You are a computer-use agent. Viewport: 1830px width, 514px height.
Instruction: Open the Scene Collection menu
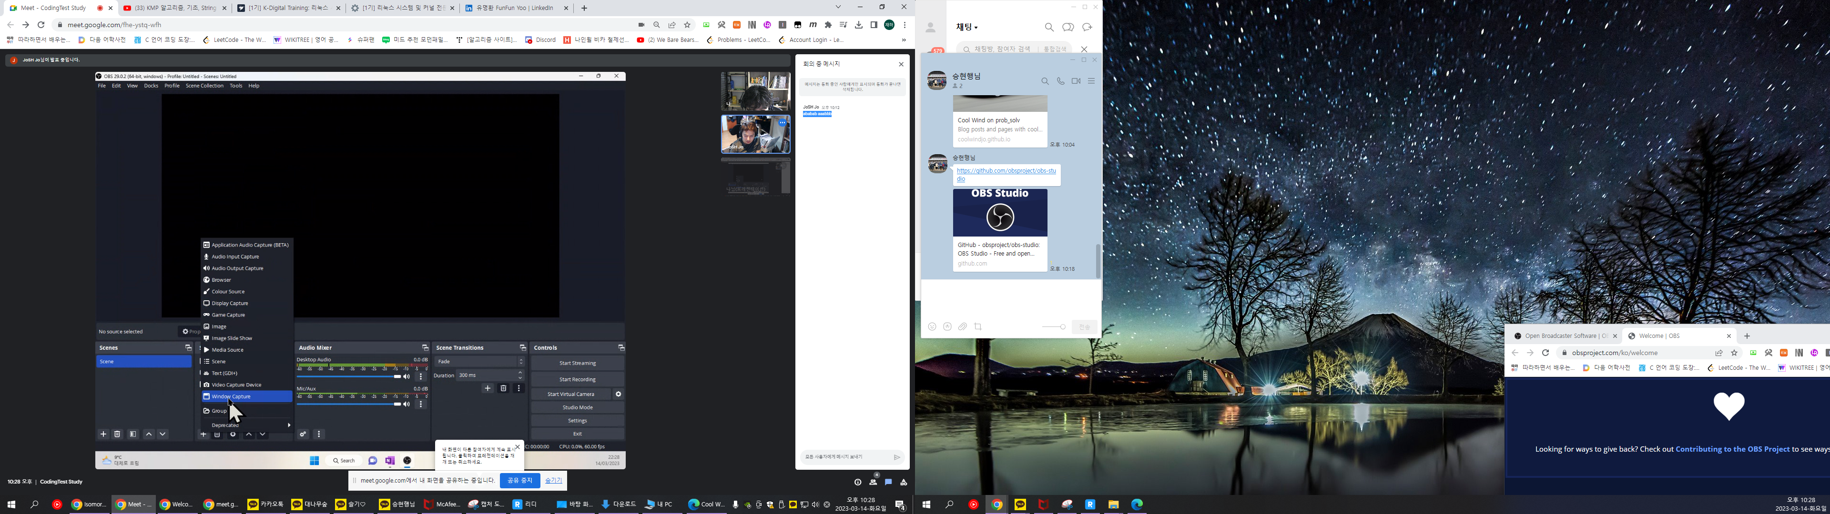pyautogui.click(x=204, y=86)
